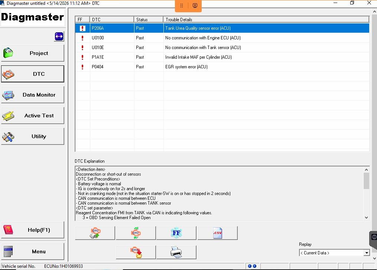Image resolution: width=377 pixels, height=270 pixels.
Task: Select DTC code P1A1E
Action: pos(98,57)
